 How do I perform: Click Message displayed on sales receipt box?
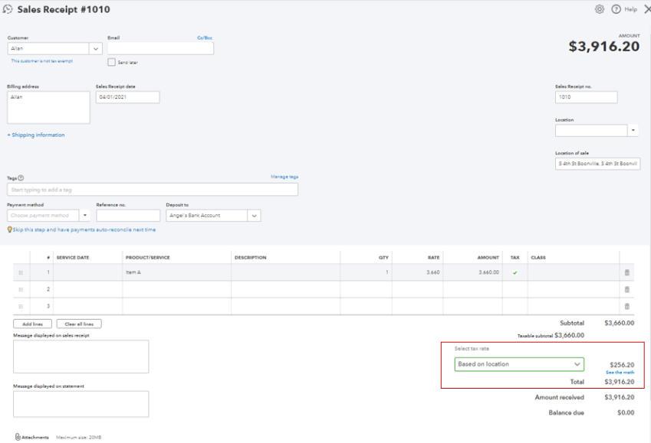(81, 357)
